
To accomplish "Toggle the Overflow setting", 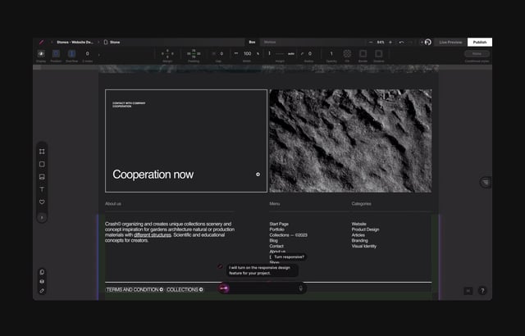I will pos(71,54).
